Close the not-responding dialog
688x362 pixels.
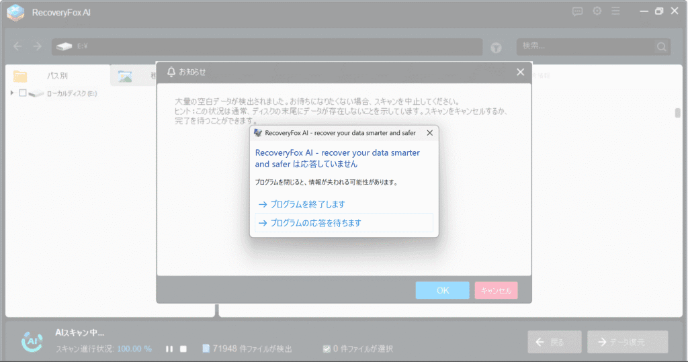429,132
